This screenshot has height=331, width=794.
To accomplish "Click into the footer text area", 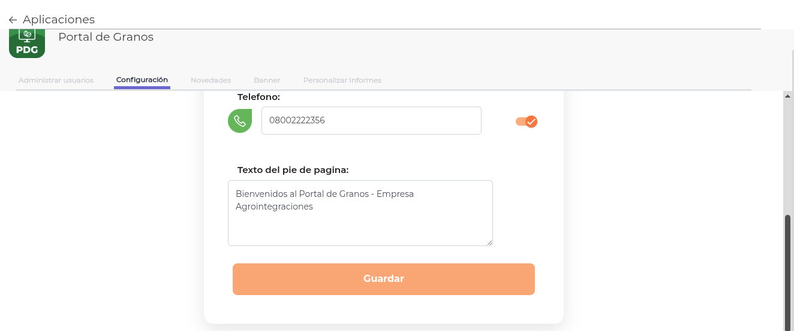I will [x=360, y=221].
